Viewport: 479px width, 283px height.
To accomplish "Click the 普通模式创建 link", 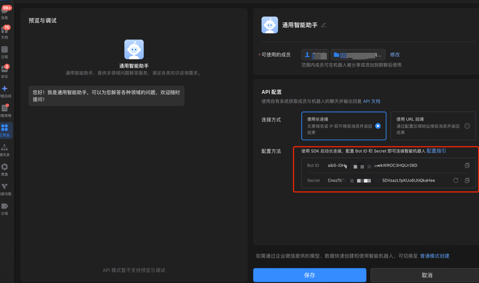I will click(434, 256).
